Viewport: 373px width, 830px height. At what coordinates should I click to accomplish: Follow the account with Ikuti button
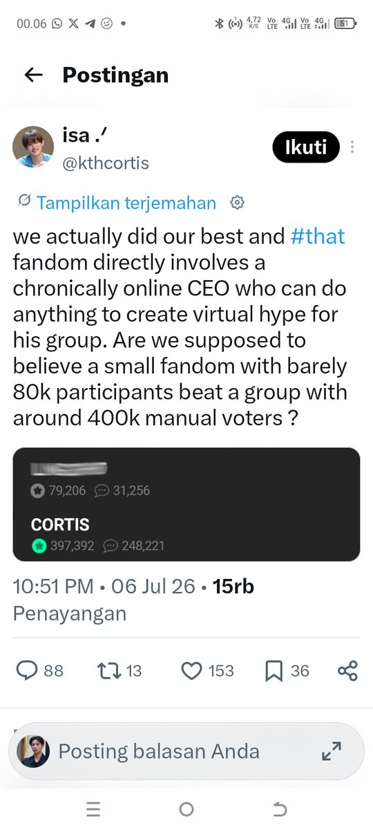(306, 147)
